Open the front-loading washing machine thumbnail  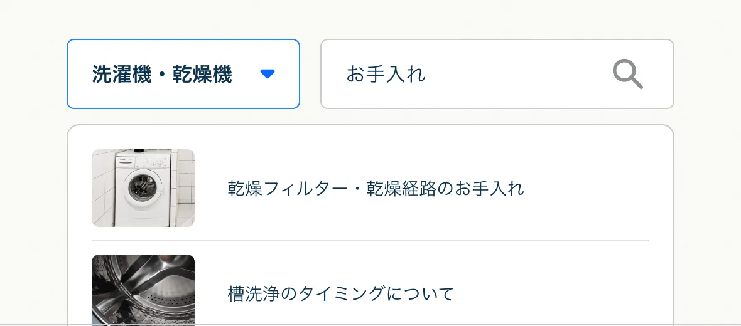(x=143, y=188)
